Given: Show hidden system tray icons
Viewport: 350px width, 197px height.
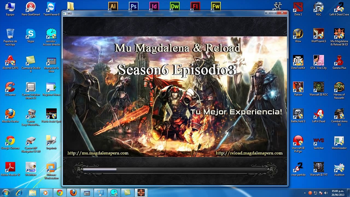Looking at the screenshot, I should coord(305,193).
